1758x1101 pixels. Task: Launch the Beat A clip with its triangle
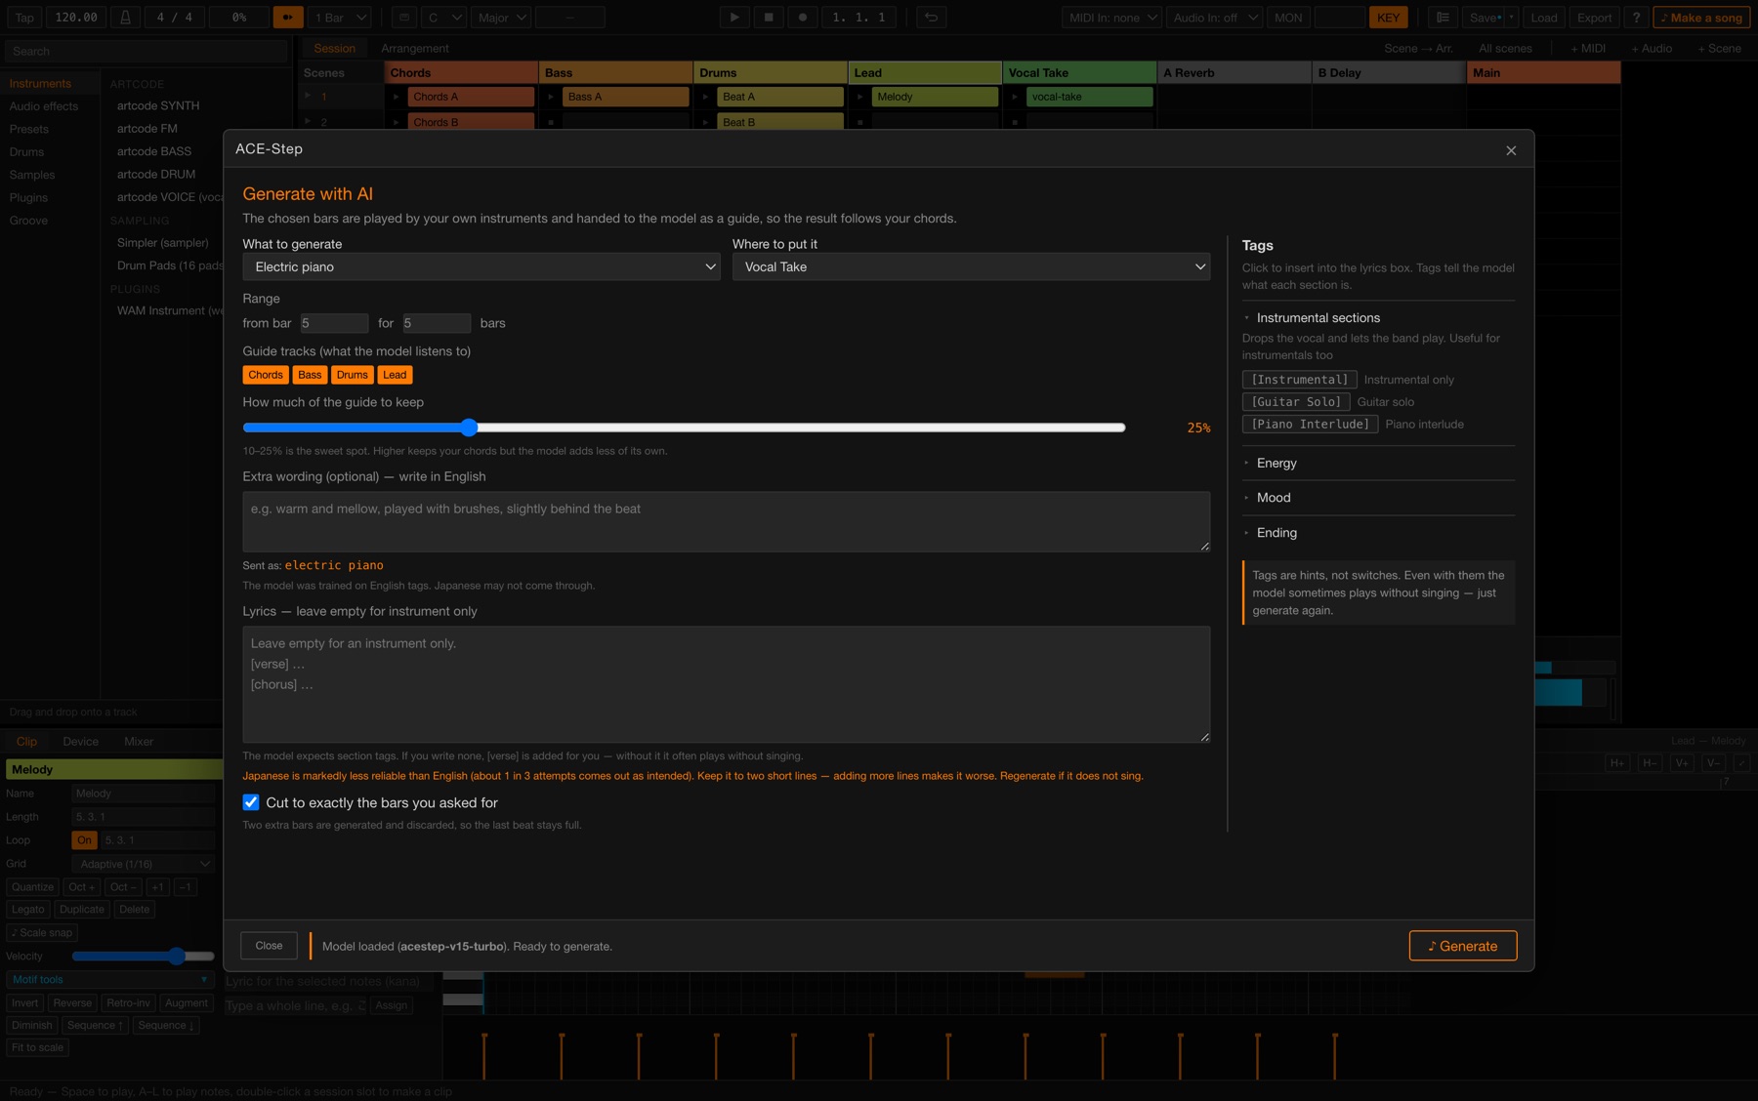705,97
